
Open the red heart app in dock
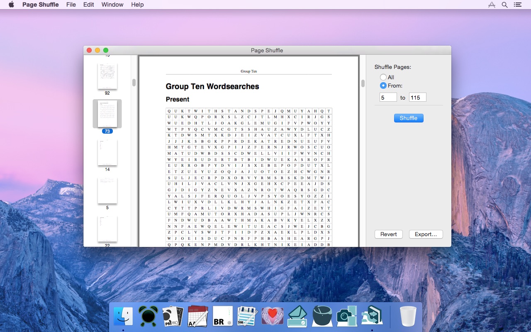click(x=273, y=316)
